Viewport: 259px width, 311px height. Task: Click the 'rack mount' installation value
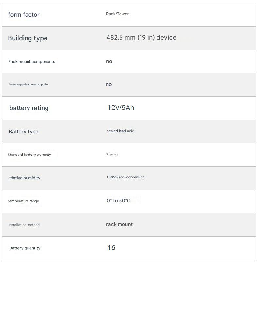[x=119, y=224]
